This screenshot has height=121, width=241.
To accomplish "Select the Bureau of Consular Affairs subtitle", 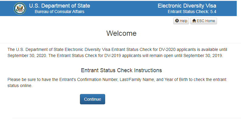I will coord(60,12).
